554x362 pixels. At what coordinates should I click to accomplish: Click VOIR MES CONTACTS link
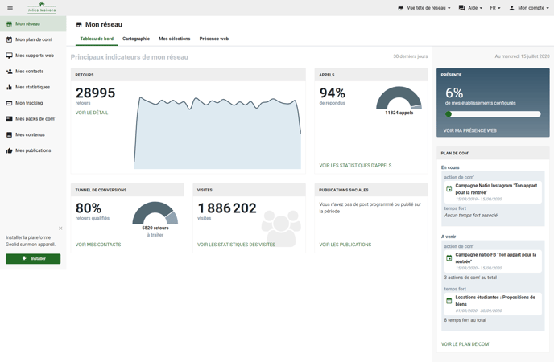[98, 245]
